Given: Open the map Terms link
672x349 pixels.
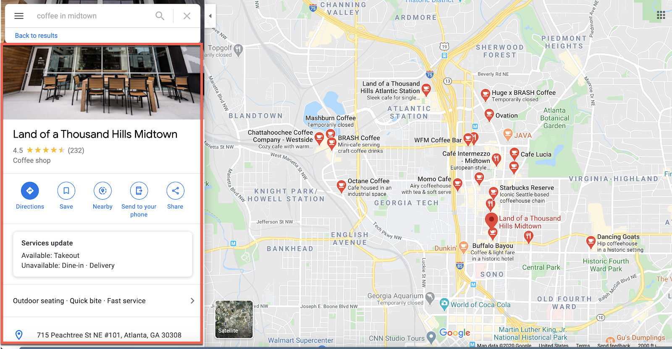Looking at the screenshot, I should pyautogui.click(x=583, y=346).
